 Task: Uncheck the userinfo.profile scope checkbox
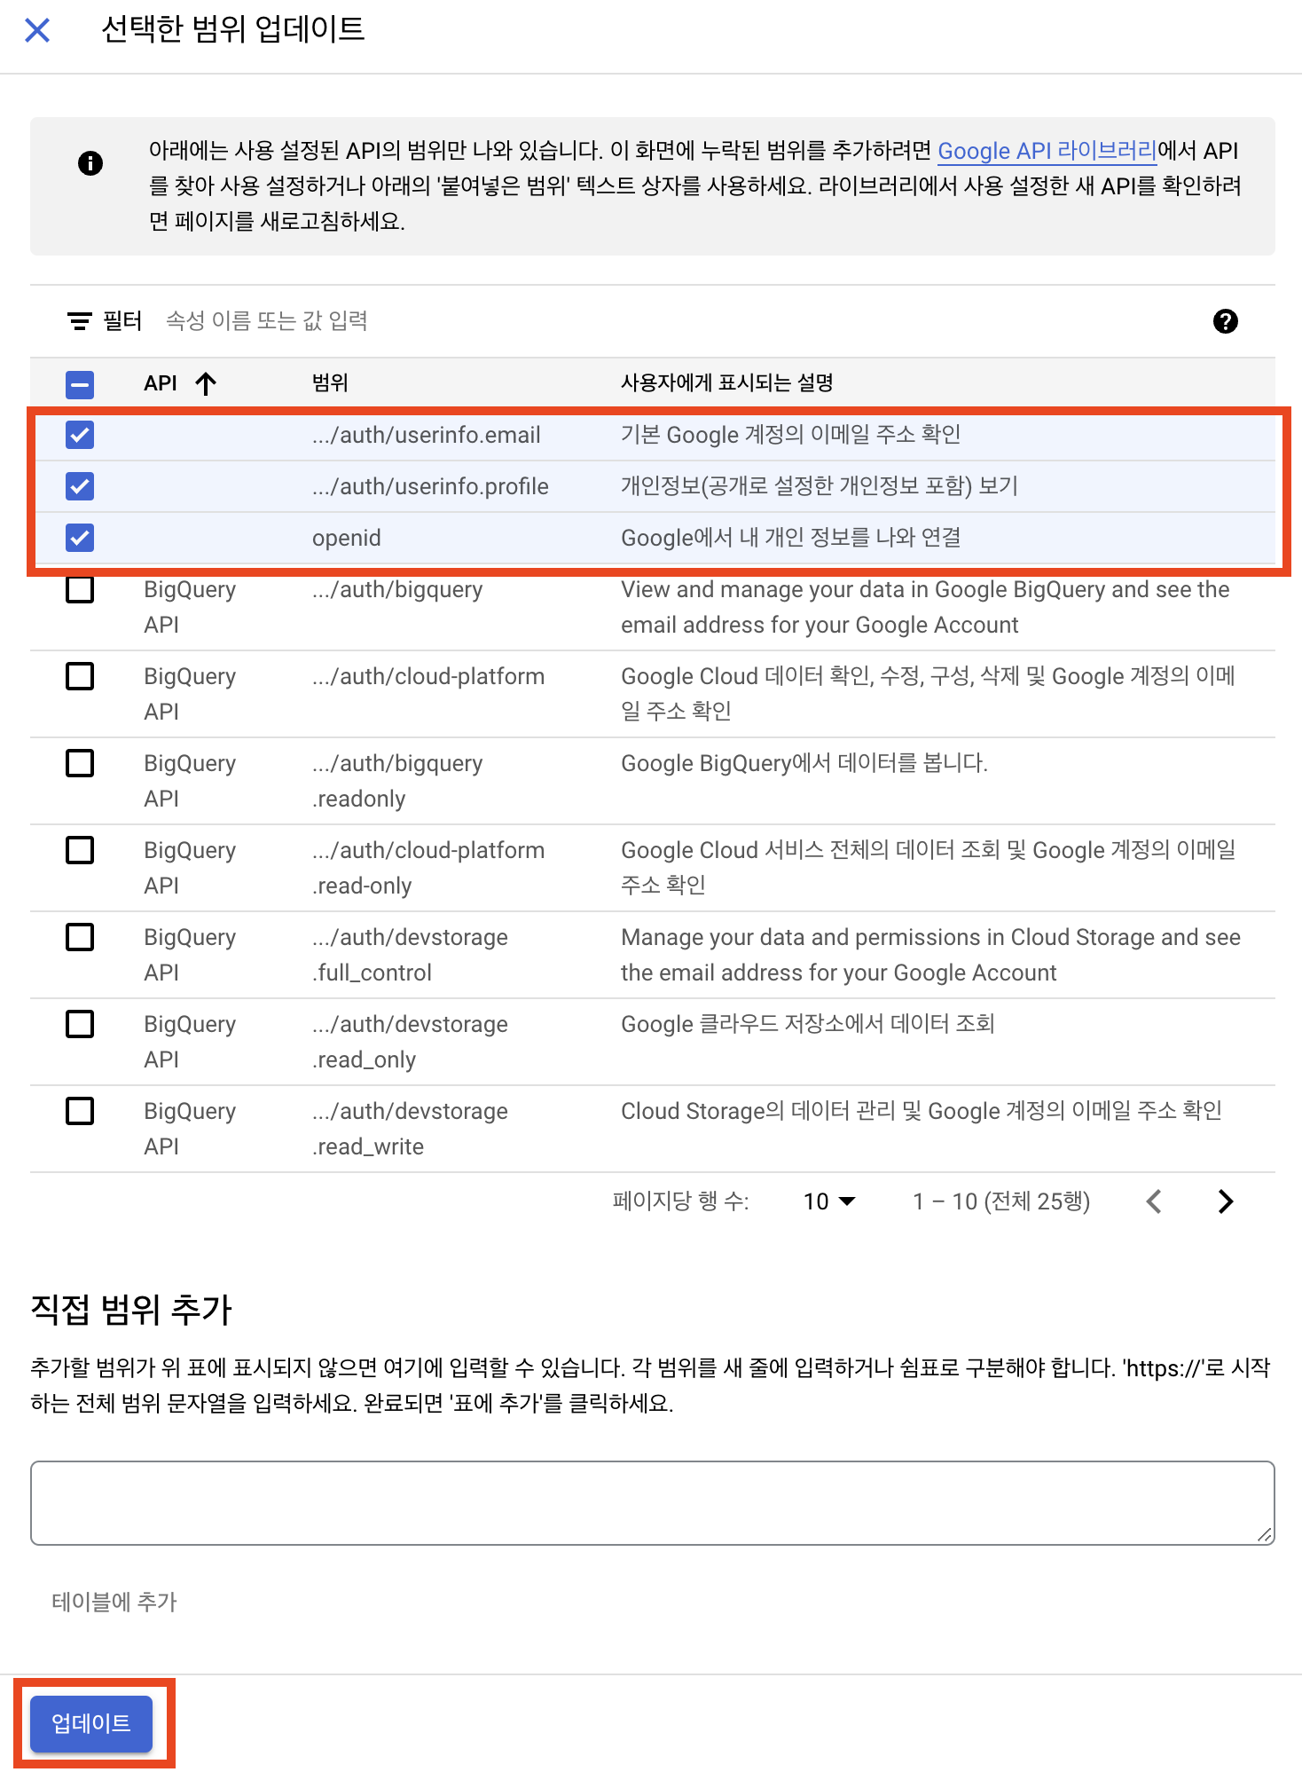coord(80,486)
